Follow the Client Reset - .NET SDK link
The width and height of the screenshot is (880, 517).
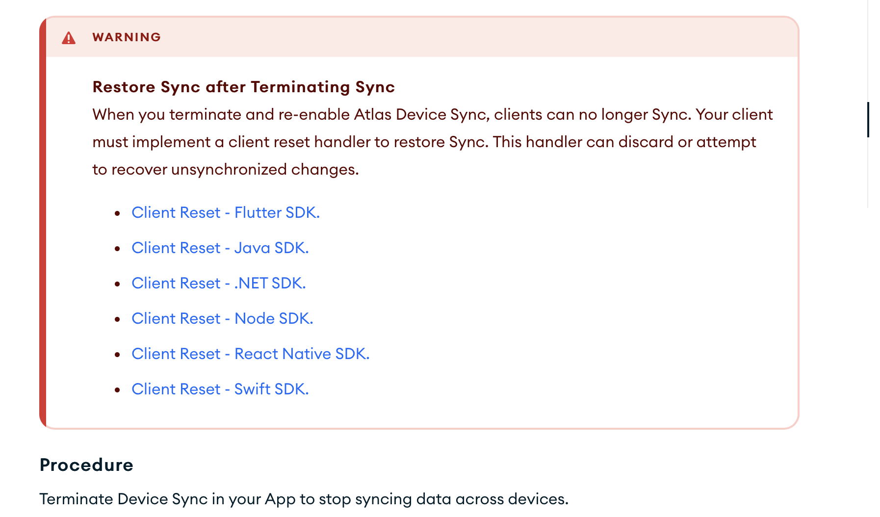(x=218, y=283)
